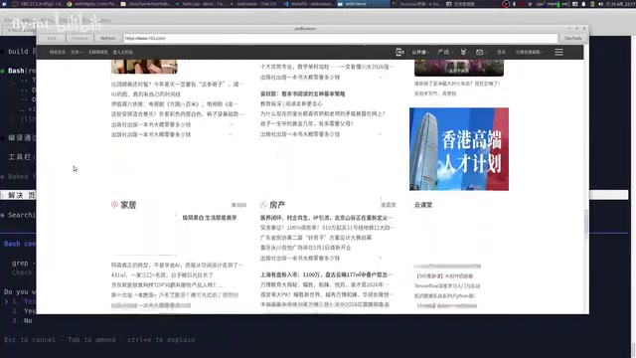This screenshot has height=358, width=636.
Task: Click the 房产 section icon
Action: [x=263, y=205]
